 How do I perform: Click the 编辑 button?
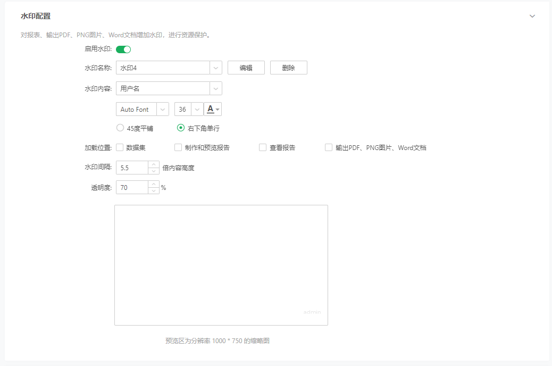(x=246, y=68)
